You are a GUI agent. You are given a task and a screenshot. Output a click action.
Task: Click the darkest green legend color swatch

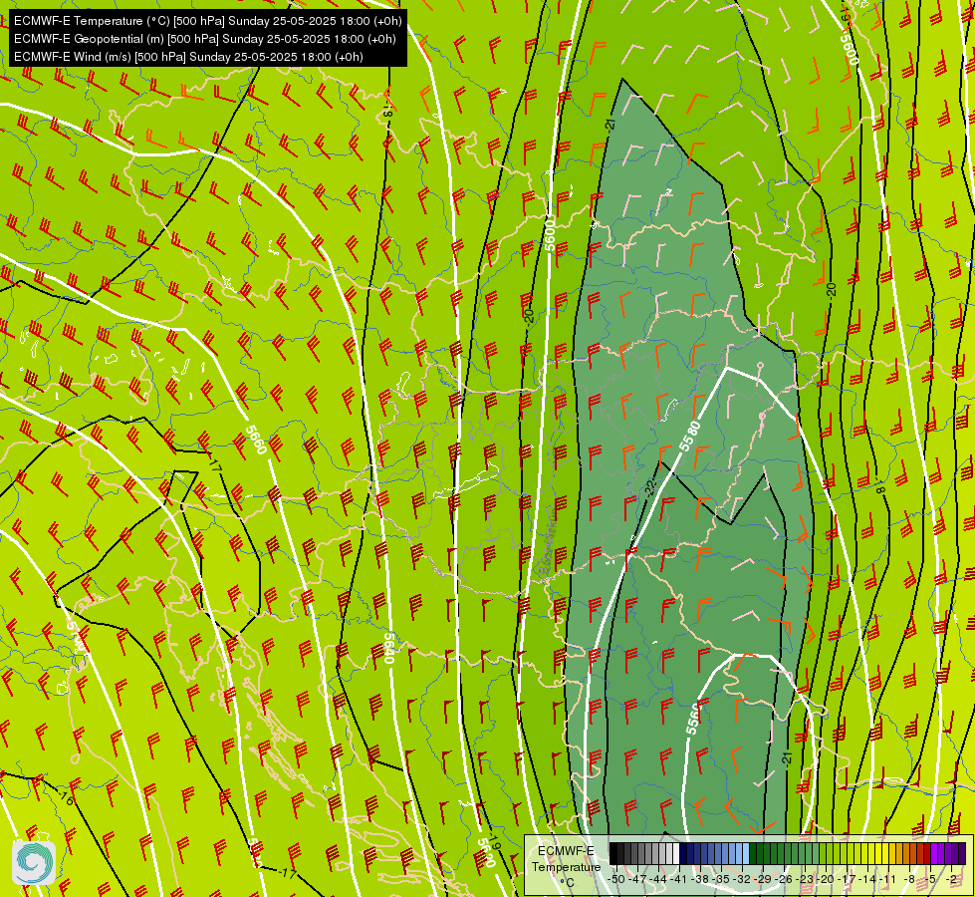coord(753,853)
